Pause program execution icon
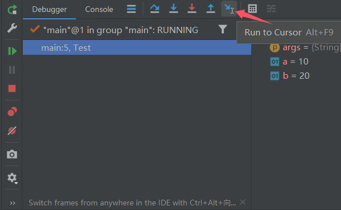 pyautogui.click(x=12, y=70)
